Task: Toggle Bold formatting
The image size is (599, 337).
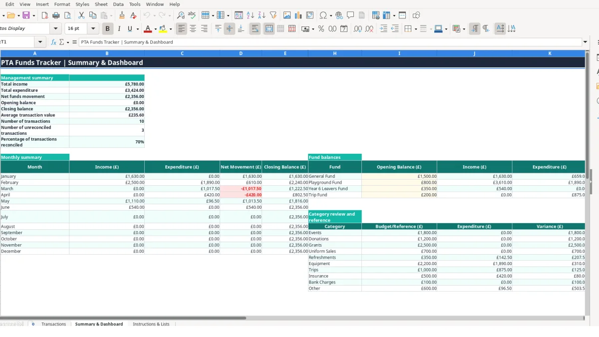Action: 107,29
